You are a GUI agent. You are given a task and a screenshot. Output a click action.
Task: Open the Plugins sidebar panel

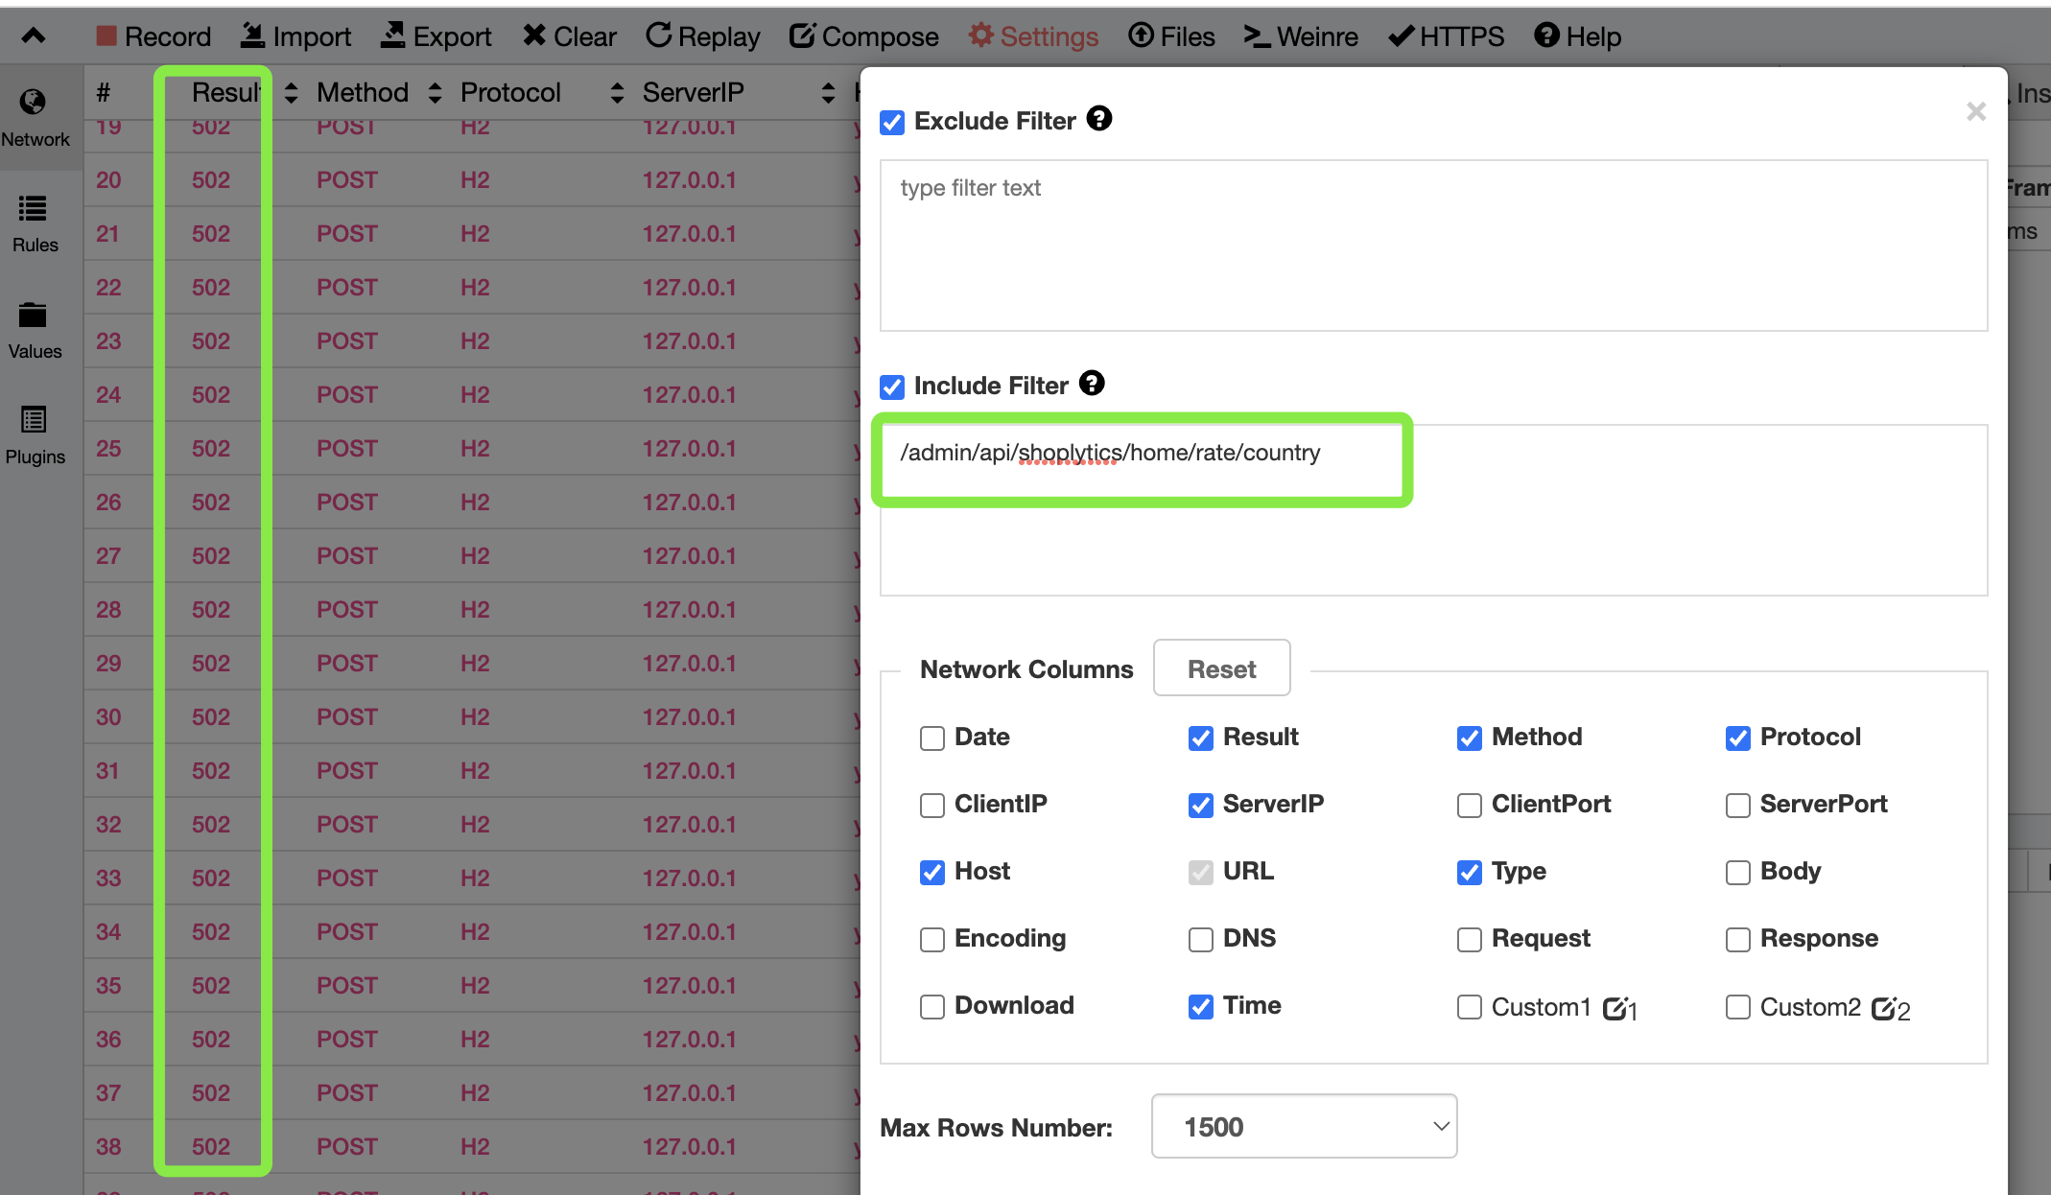tap(35, 434)
